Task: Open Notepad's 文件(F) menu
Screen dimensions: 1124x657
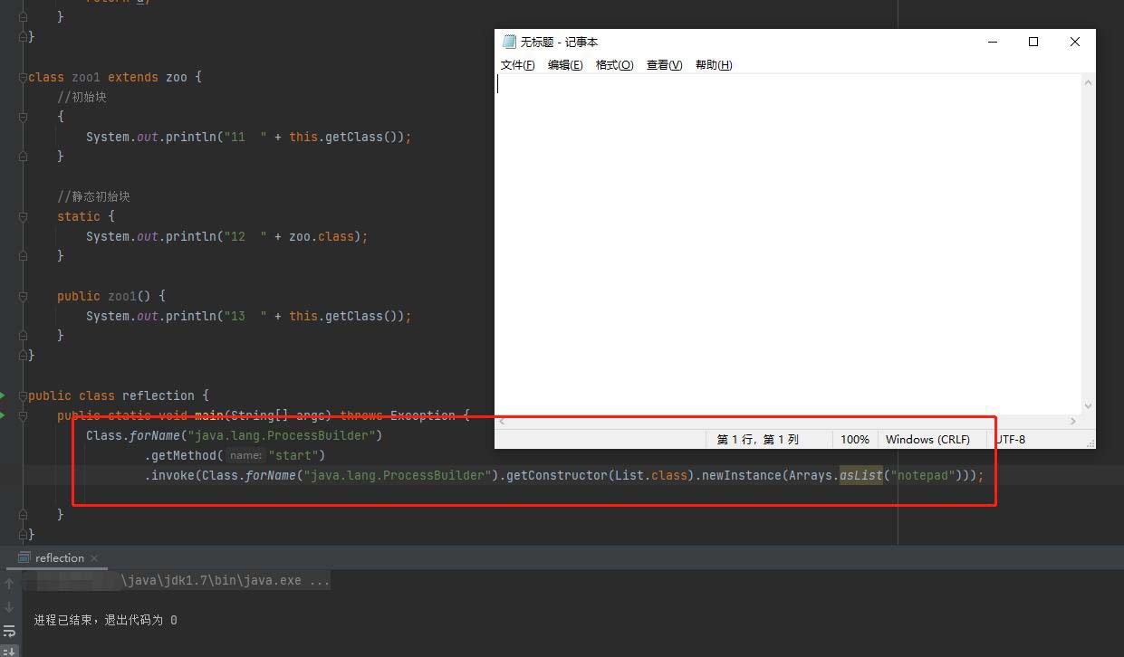Action: click(x=517, y=65)
